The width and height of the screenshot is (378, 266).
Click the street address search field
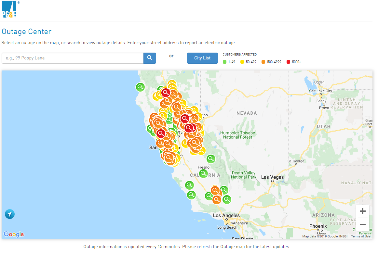click(x=73, y=58)
